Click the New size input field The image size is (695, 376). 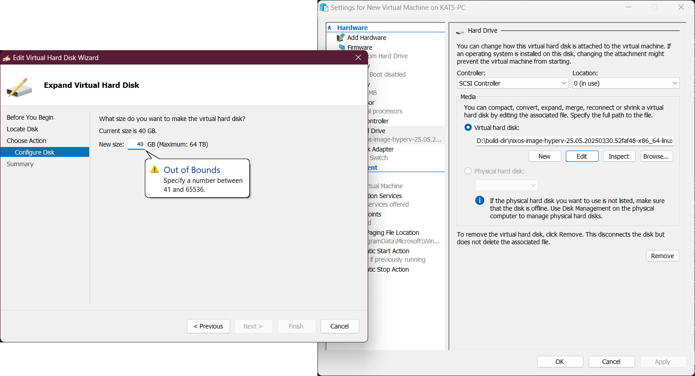click(x=136, y=144)
